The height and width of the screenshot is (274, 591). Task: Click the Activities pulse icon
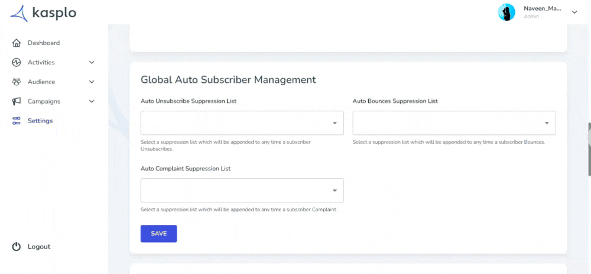pyautogui.click(x=16, y=62)
